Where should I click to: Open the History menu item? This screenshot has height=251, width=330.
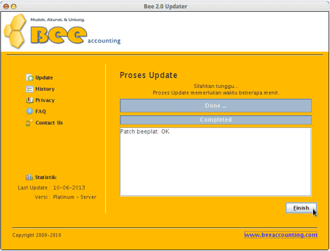[45, 89]
